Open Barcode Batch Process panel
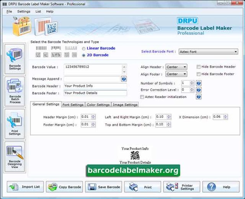 (15, 92)
